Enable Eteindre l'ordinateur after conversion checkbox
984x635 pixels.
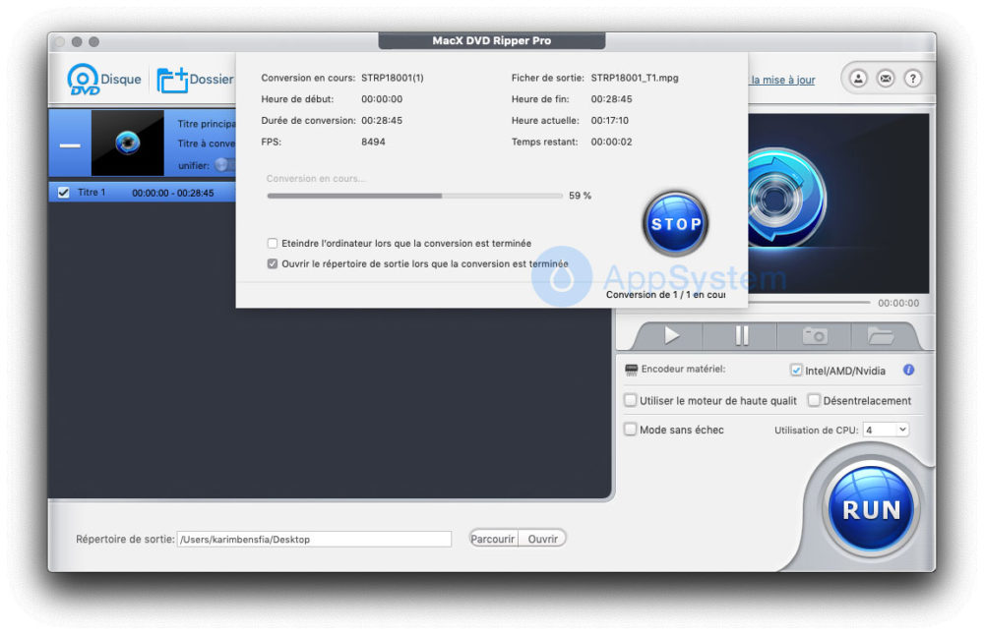click(x=273, y=243)
